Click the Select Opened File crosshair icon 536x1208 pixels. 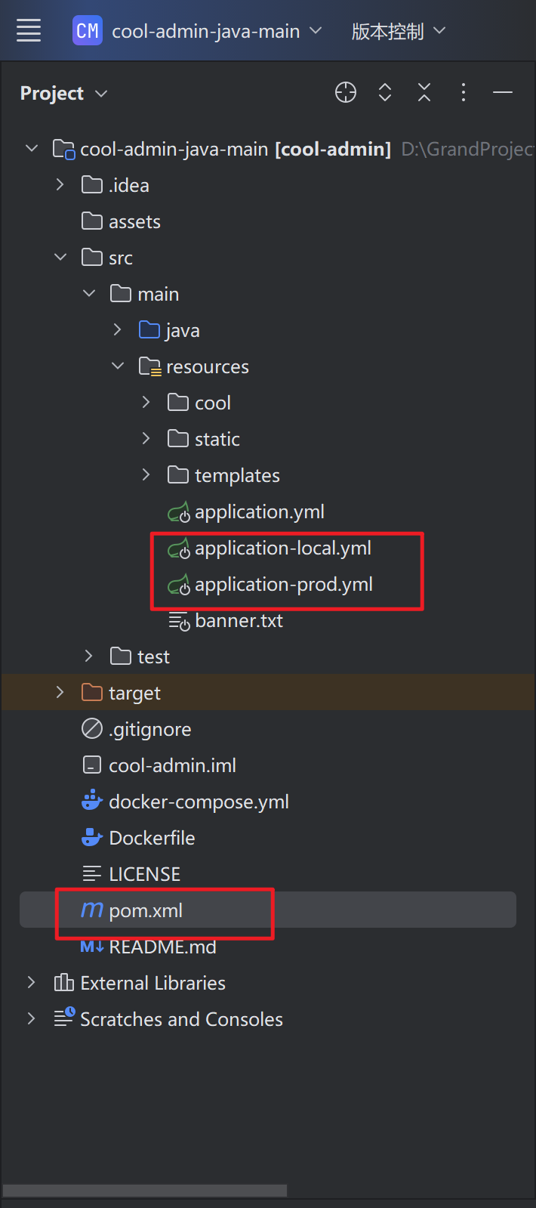point(345,91)
